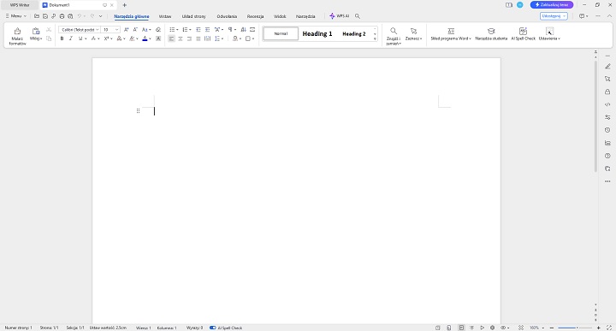616x331 pixels.
Task: Click the Find and Replace magnifier icon
Action: point(394,31)
